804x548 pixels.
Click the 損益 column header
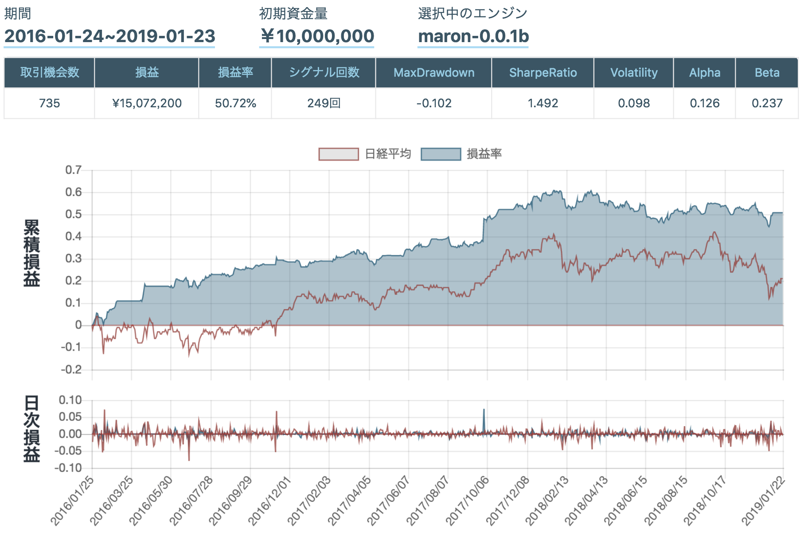[147, 73]
